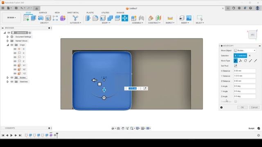
Task: Switch to the Utilities tab
Action: click(x=105, y=13)
